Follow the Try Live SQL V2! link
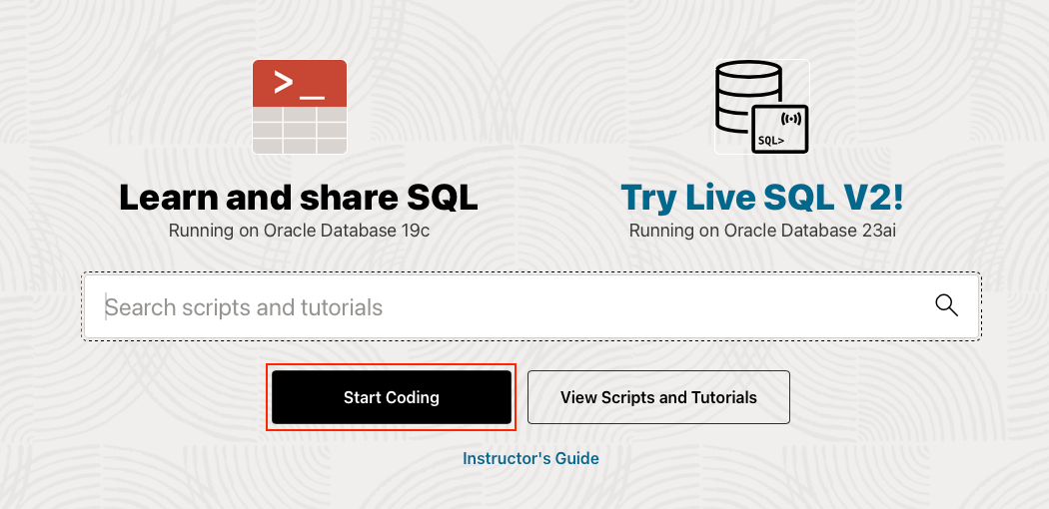1049x509 pixels. (x=761, y=197)
